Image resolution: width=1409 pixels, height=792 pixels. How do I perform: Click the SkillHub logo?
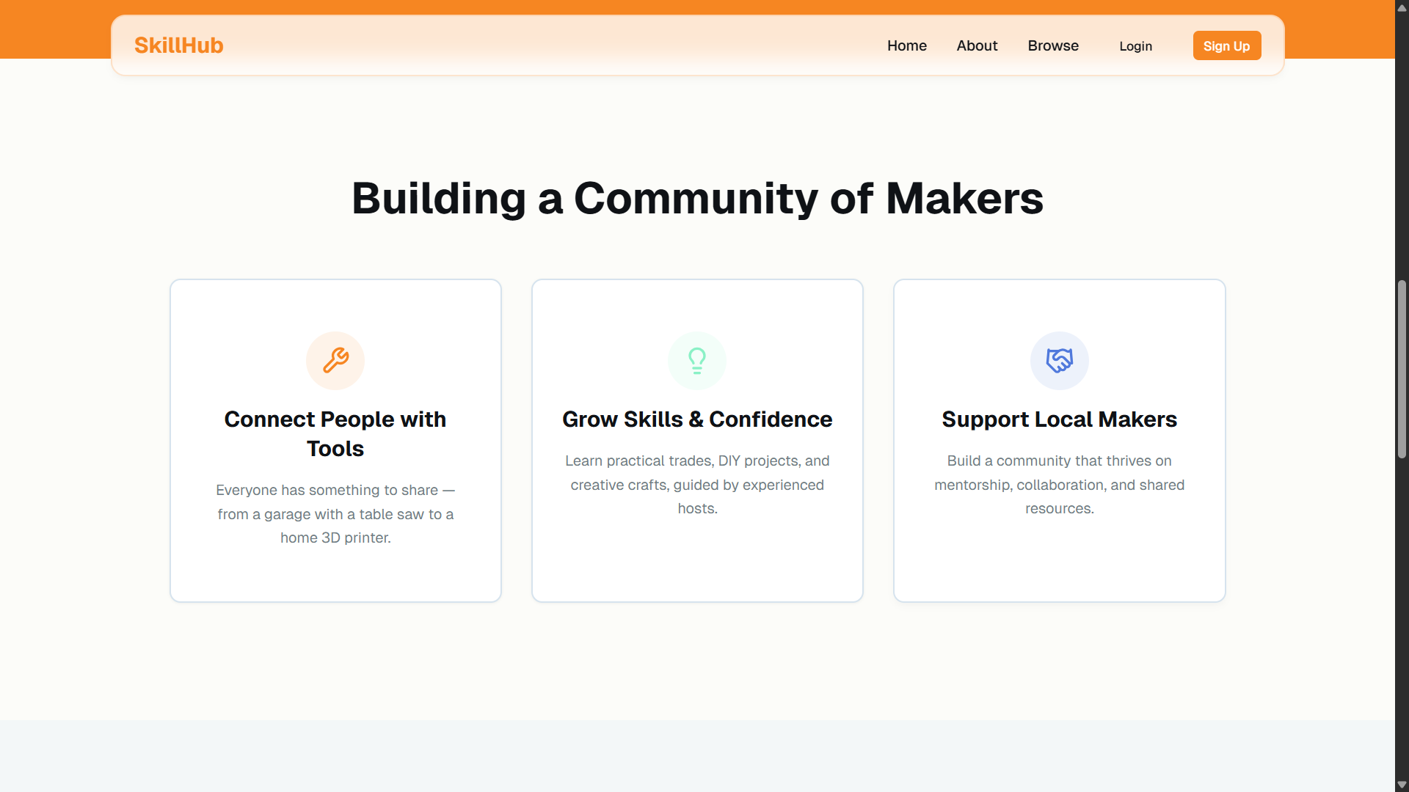[x=178, y=45]
